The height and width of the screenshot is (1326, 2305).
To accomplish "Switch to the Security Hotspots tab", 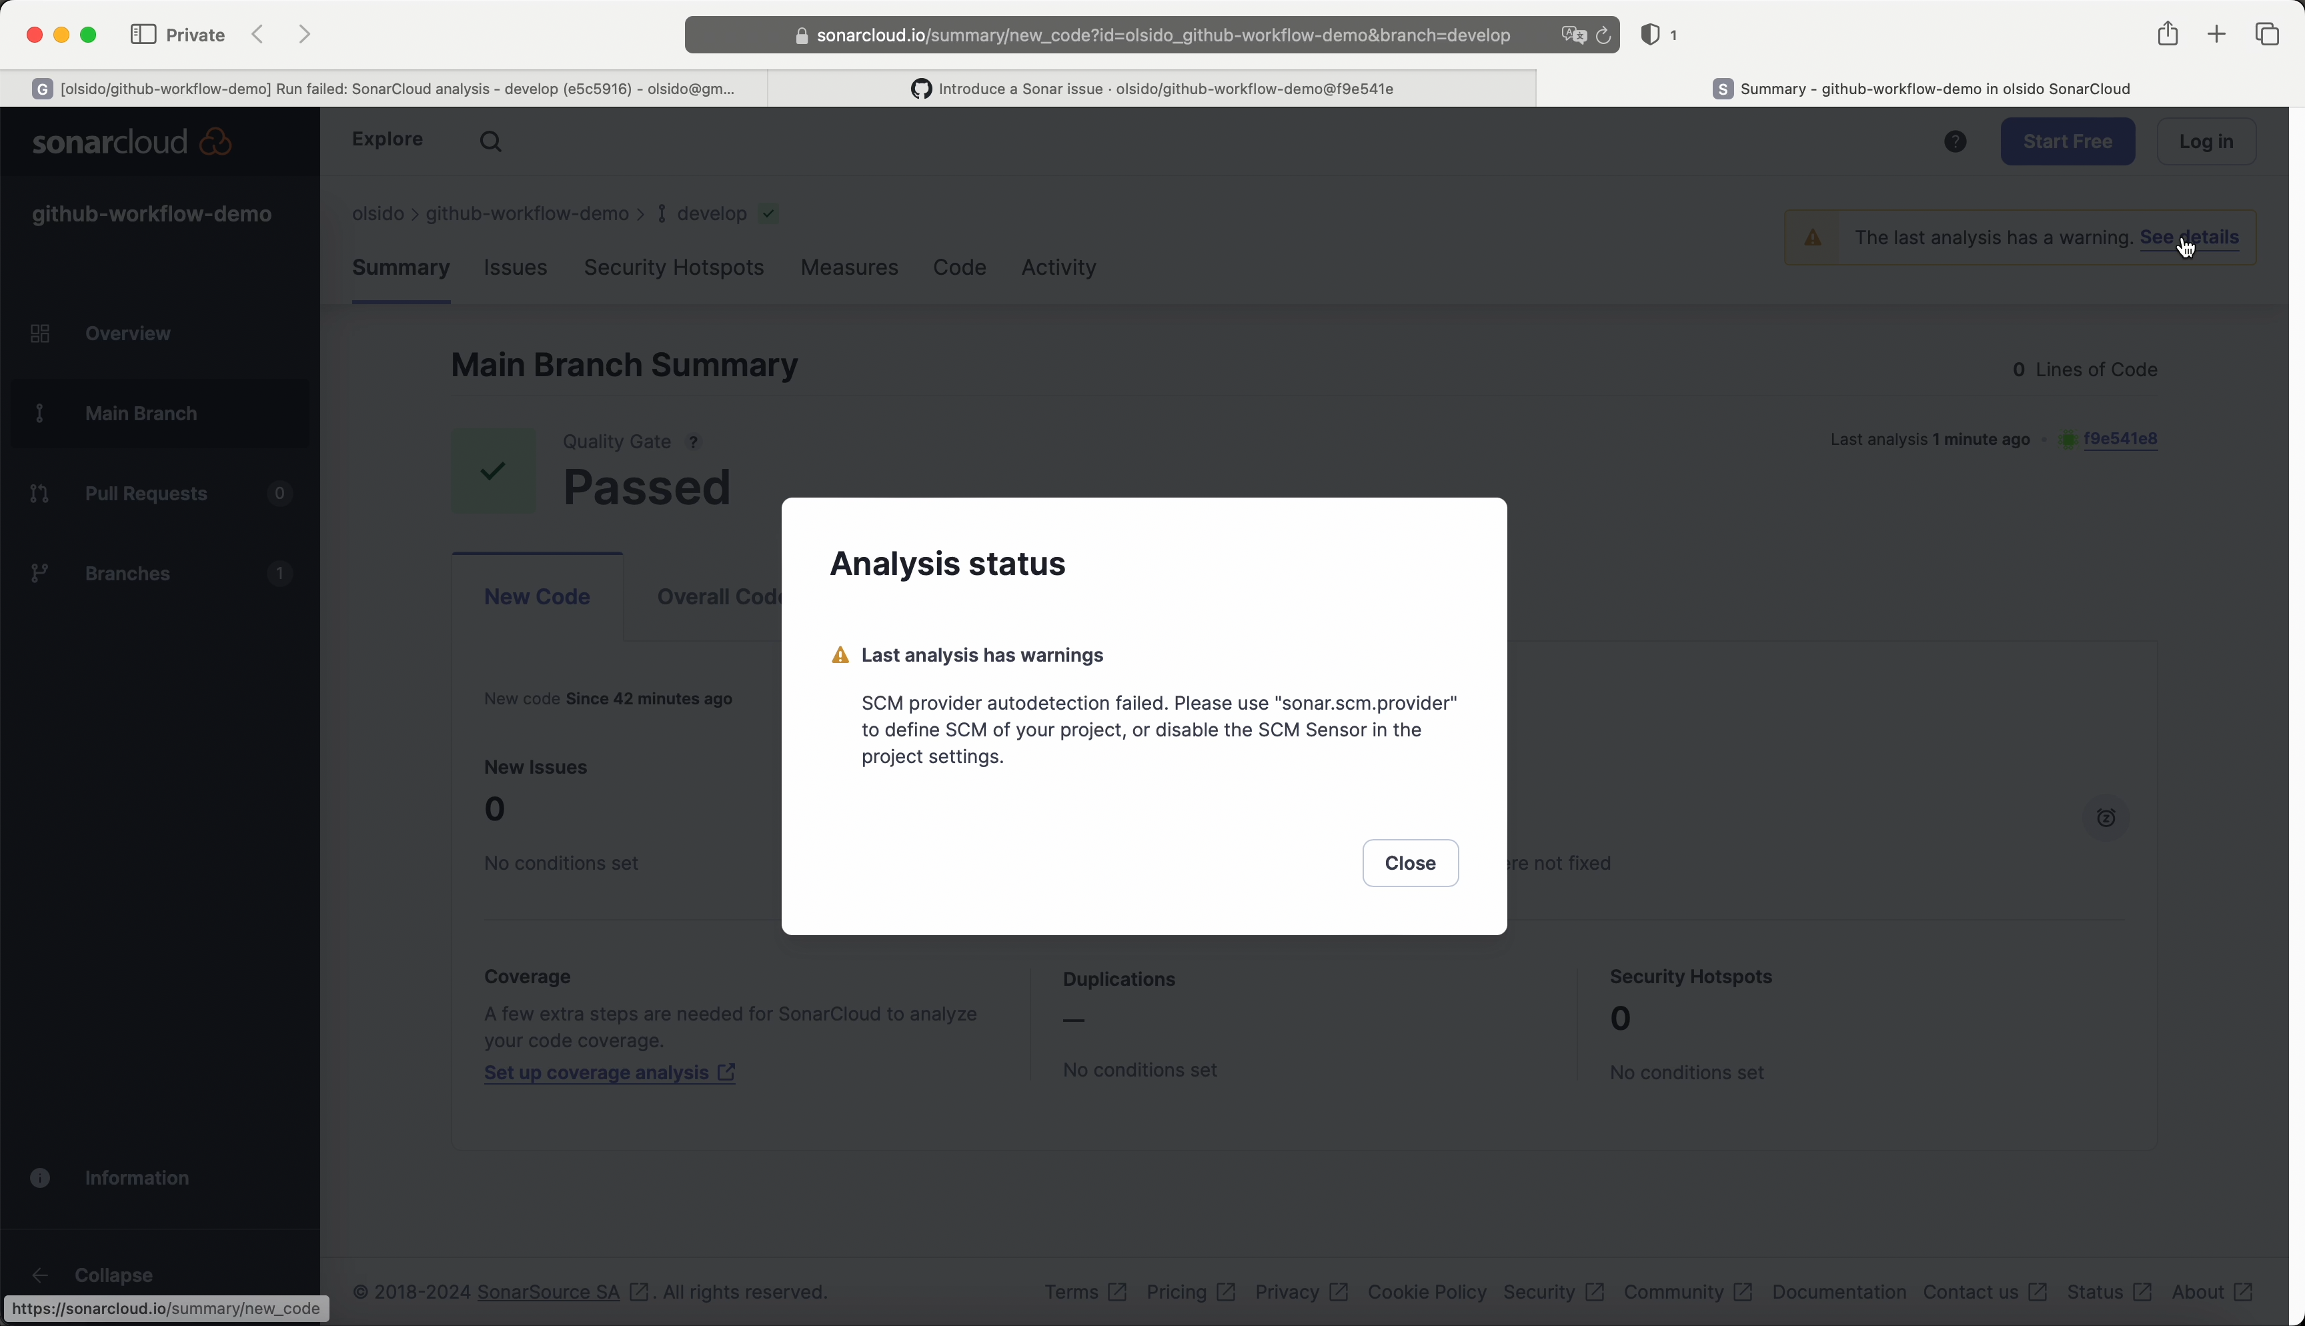I will pyautogui.click(x=674, y=267).
